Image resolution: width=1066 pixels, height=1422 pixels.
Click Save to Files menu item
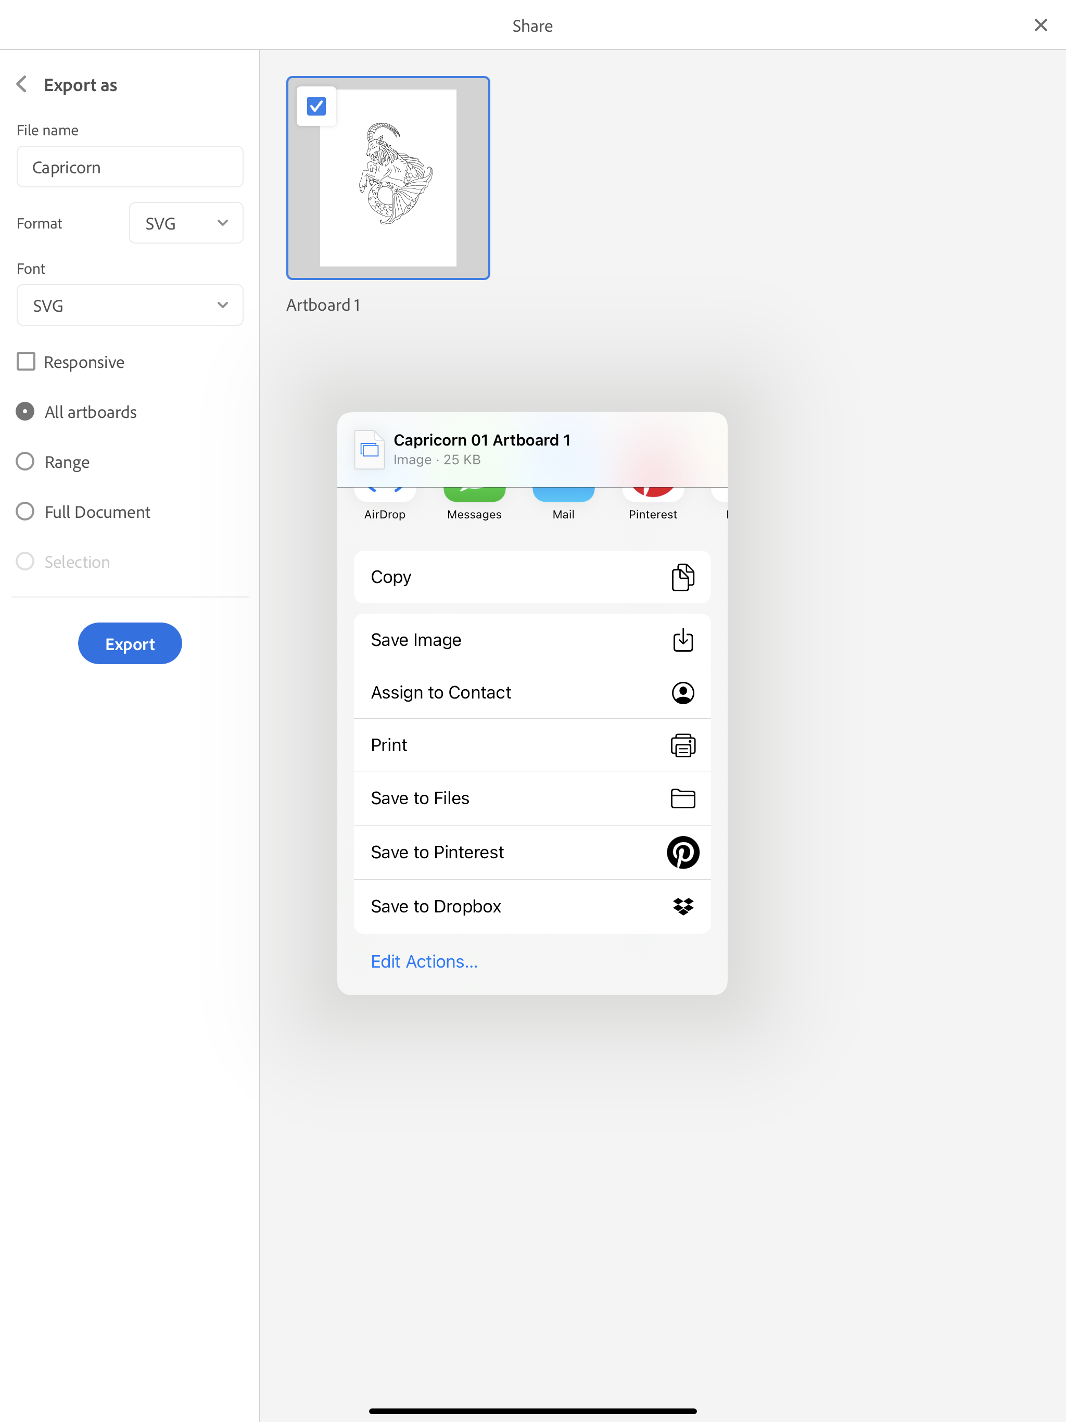pyautogui.click(x=532, y=797)
